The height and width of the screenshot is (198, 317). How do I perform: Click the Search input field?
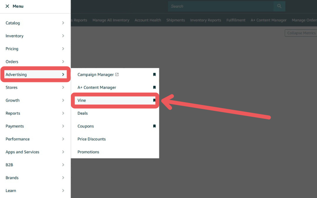click(221, 6)
